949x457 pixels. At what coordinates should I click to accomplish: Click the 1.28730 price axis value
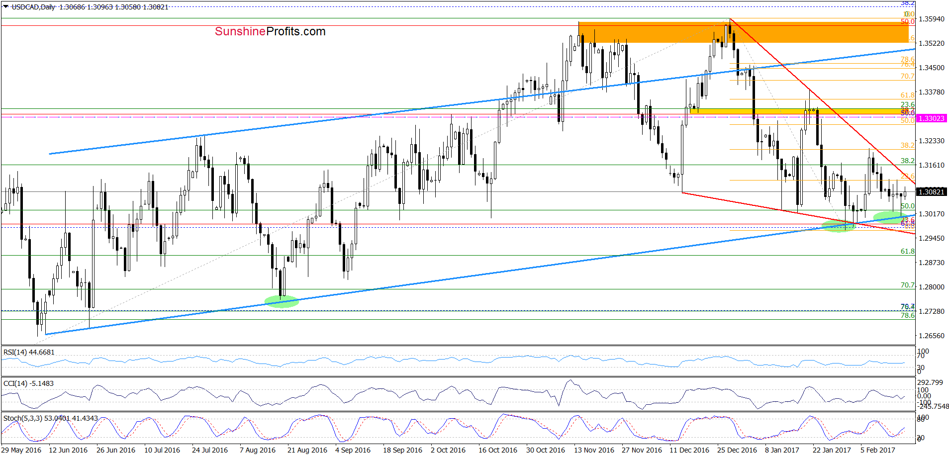[x=932, y=263]
